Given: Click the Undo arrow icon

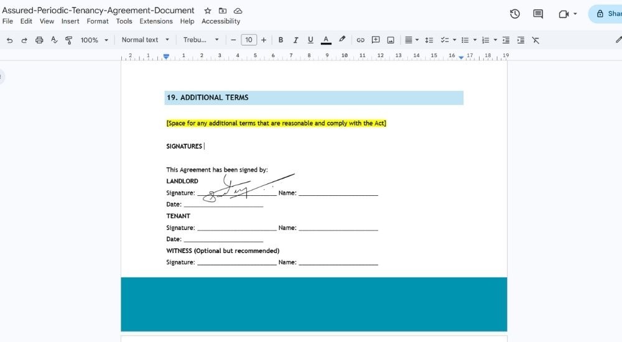Looking at the screenshot, I should coord(9,40).
